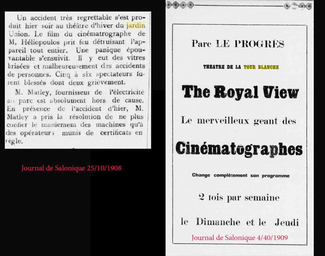
Task: Click the red caption "Journal de Salonique 4/40/1909"
Action: (x=240, y=238)
